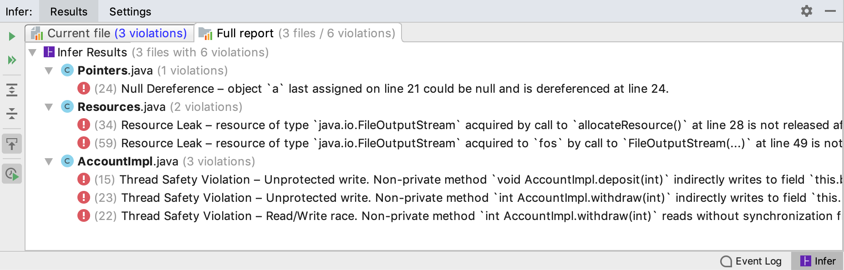Open the Event Log button
The width and height of the screenshot is (844, 270).
coord(751,261)
